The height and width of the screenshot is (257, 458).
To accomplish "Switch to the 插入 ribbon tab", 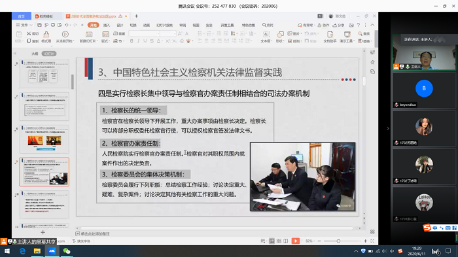I will [x=107, y=25].
